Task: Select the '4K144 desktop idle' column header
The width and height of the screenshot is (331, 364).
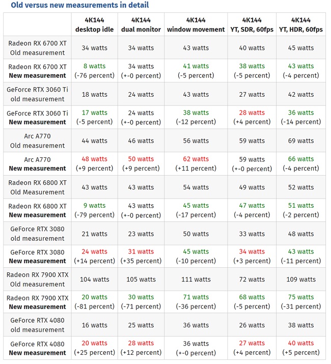Action: click(94, 25)
